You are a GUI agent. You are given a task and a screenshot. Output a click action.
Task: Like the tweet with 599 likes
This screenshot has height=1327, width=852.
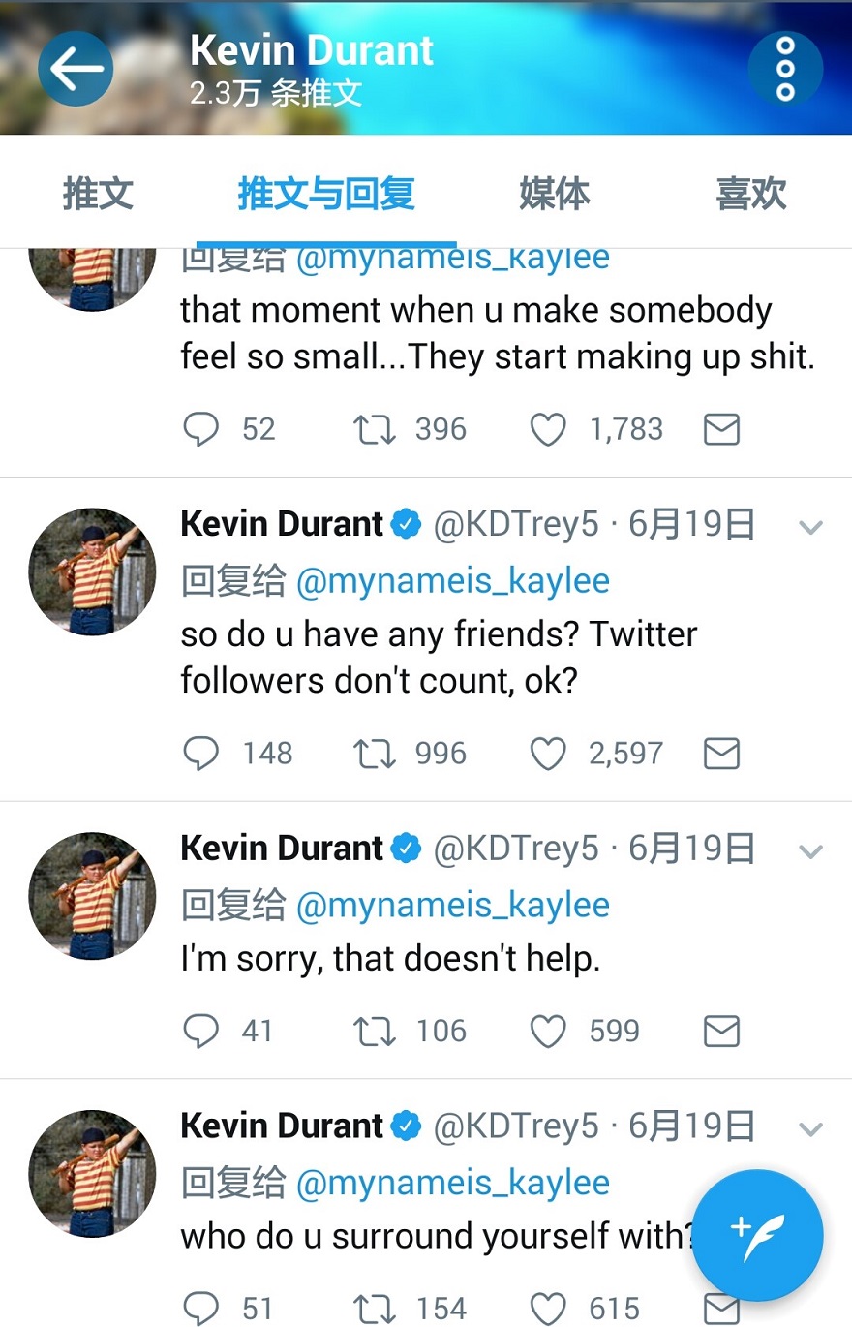[548, 1031]
